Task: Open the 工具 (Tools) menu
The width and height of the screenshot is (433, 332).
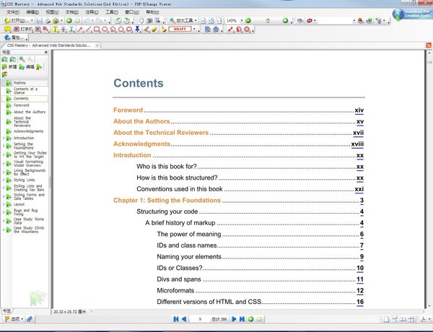Action: tap(112, 12)
